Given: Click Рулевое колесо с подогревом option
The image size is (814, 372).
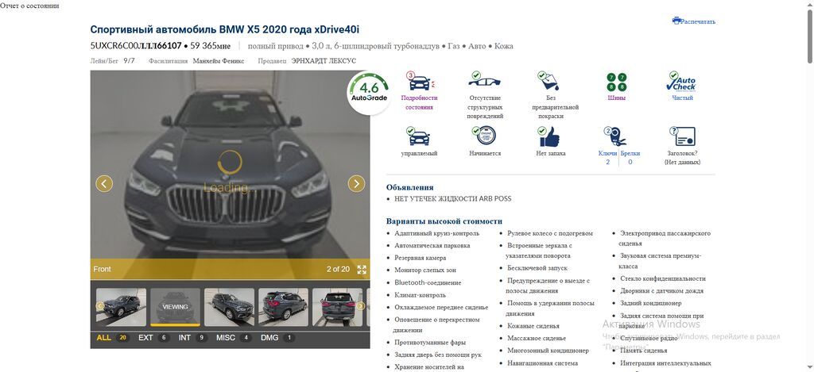Looking at the screenshot, I should click(x=550, y=233).
